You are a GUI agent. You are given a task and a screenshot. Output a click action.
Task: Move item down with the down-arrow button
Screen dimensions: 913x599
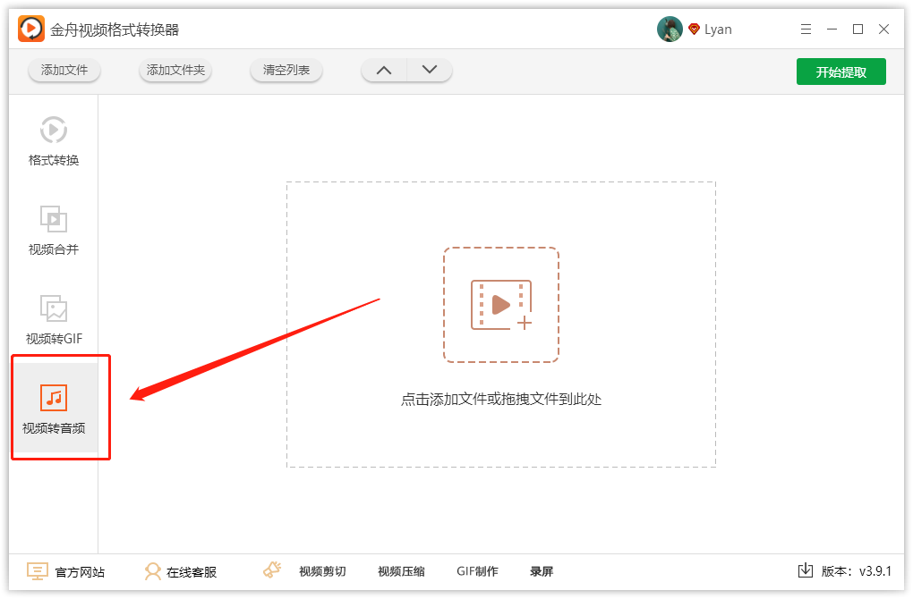pos(430,71)
